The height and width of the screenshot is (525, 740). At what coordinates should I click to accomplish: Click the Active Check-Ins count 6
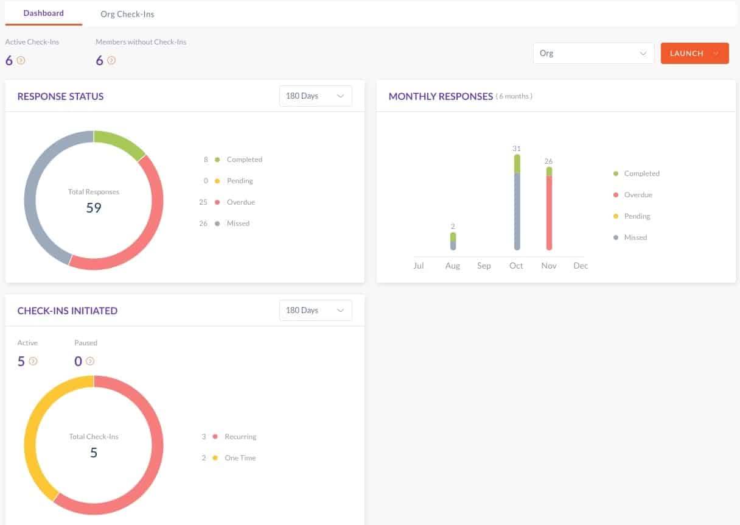pos(9,60)
